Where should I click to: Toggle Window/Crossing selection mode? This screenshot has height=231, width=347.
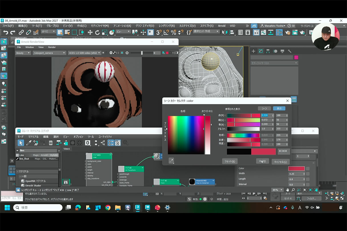[81, 33]
